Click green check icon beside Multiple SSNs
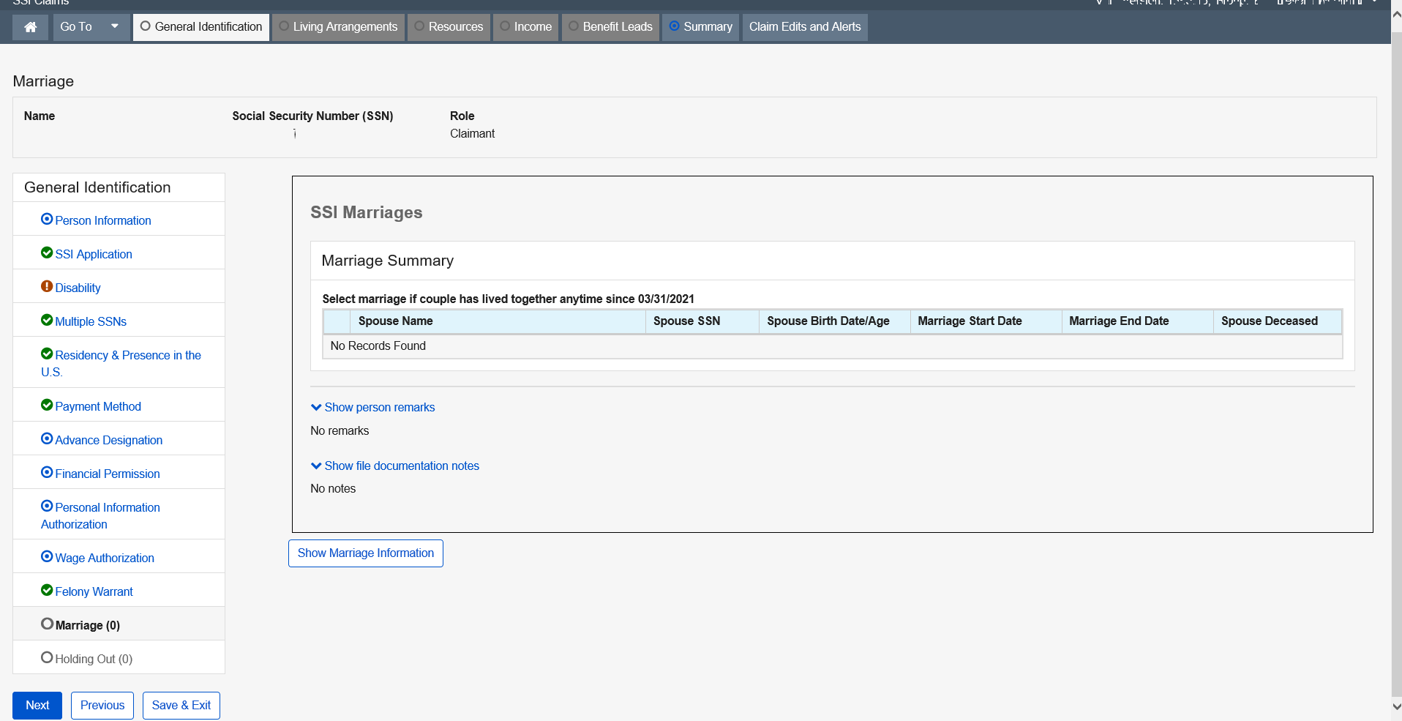 (x=47, y=321)
